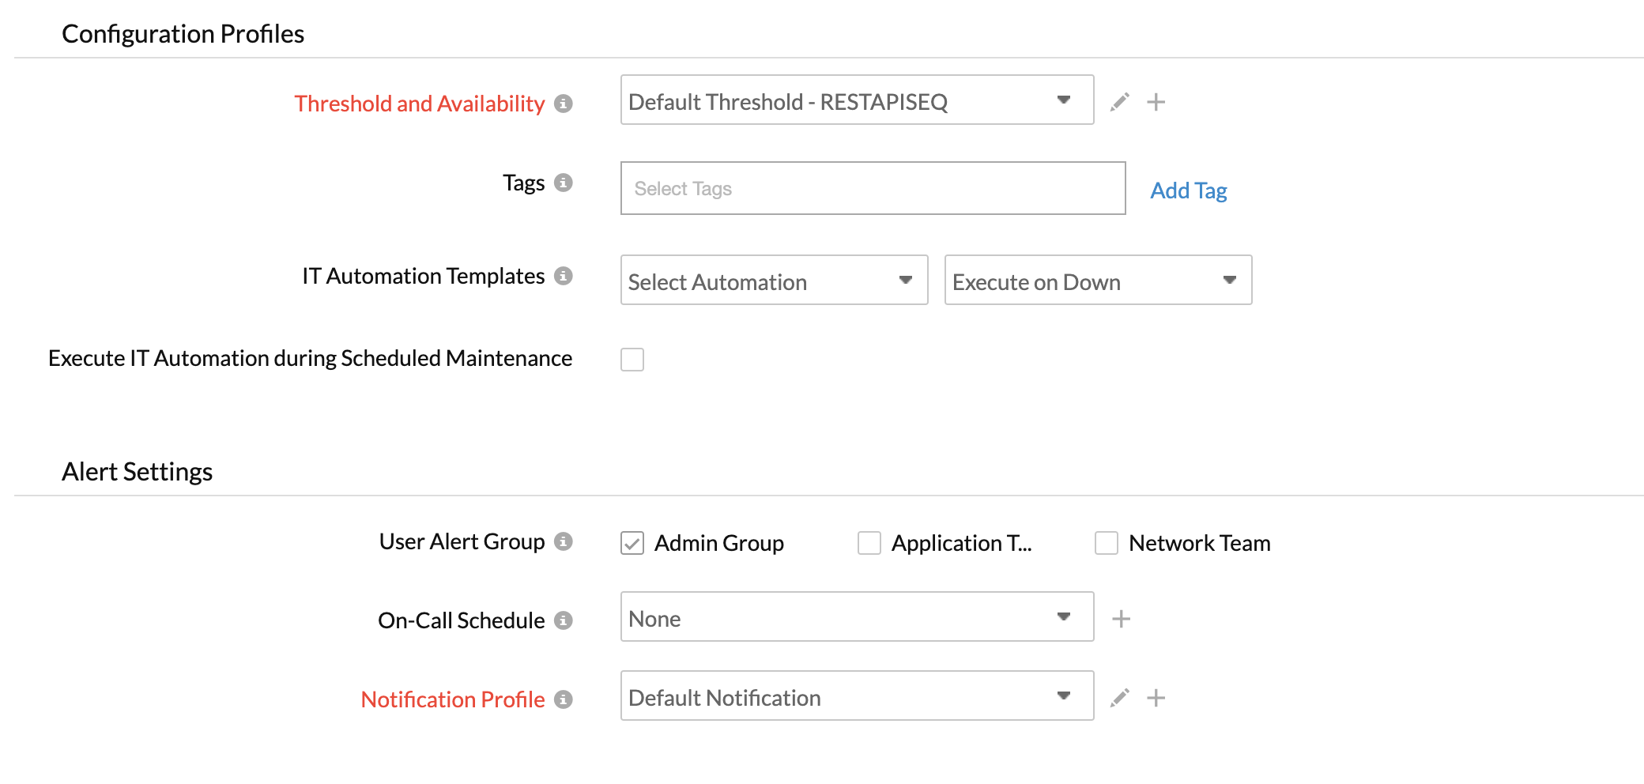1644x784 pixels.
Task: Tick the Application T... group checkbox
Action: [869, 543]
